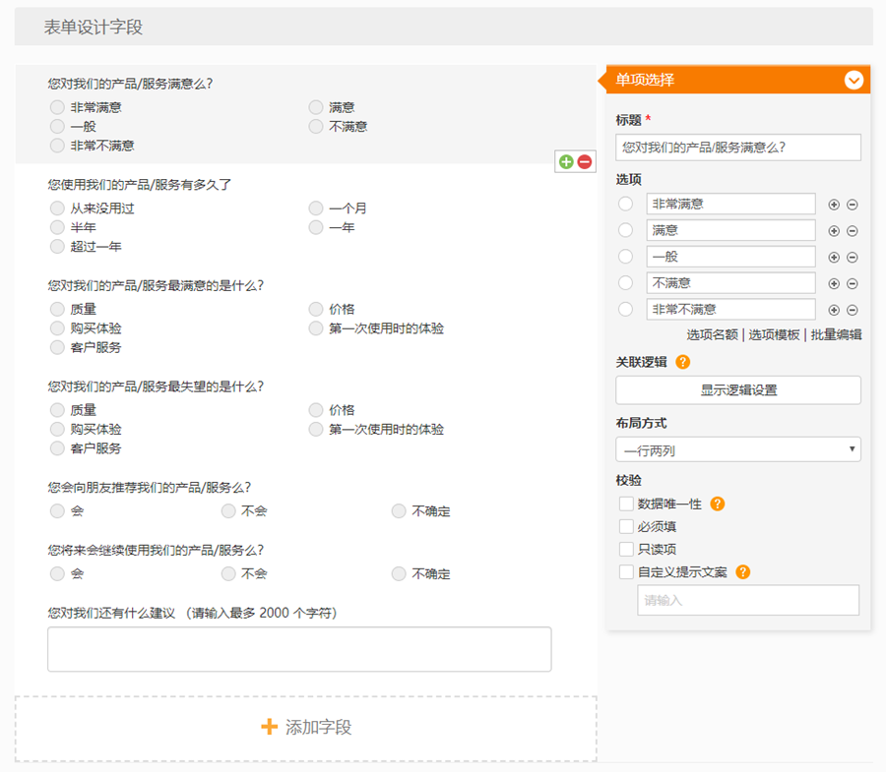
Task: Select the question 您会向朋友推荐我们的产品/服务么?
Action: pyautogui.click(x=150, y=488)
